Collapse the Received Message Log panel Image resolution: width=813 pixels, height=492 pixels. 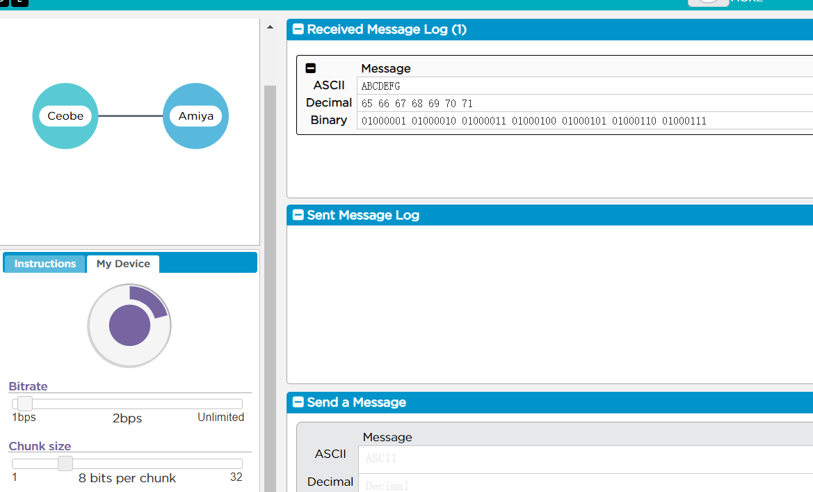(298, 29)
